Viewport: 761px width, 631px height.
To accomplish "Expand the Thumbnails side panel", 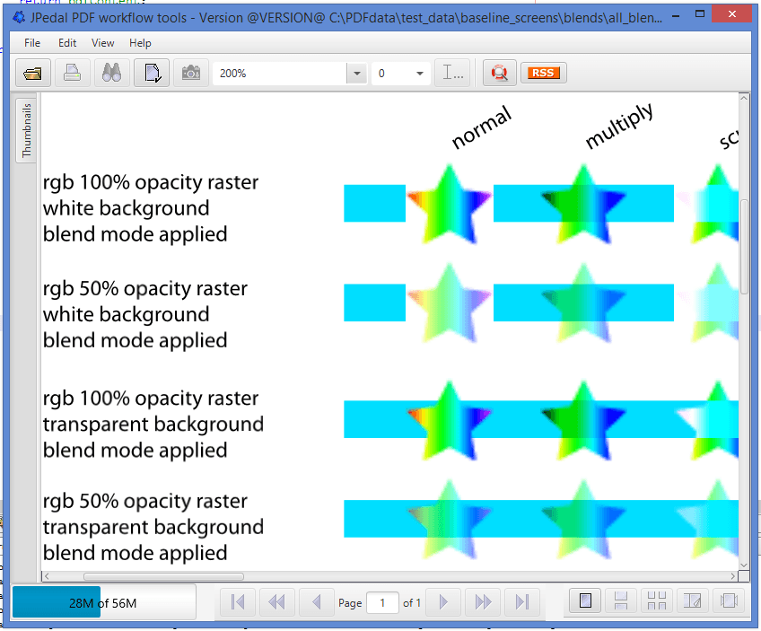I will pos(26,131).
